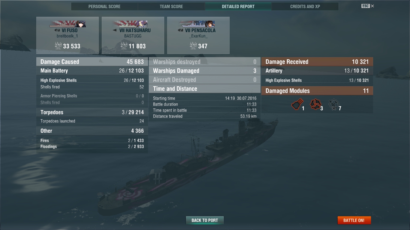The image size is (410, 230).
Task: Select the VI Fuso ship card
Action: pos(68,35)
